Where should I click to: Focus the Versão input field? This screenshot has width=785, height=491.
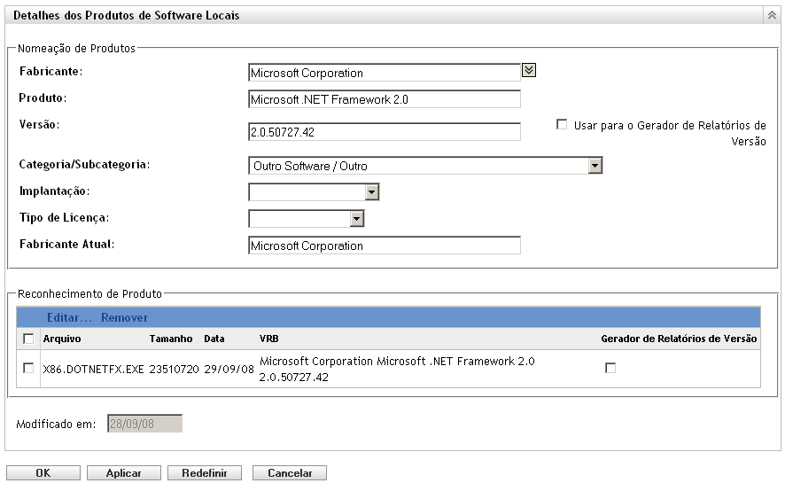pos(385,132)
